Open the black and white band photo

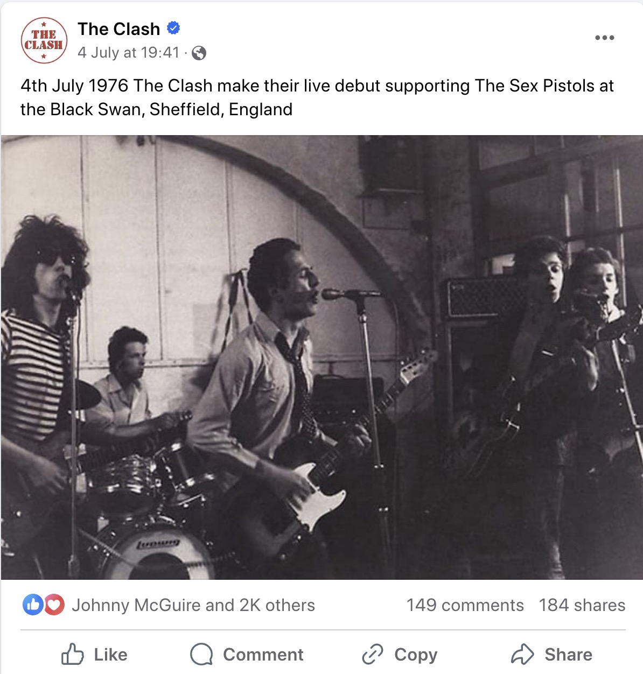(x=321, y=357)
